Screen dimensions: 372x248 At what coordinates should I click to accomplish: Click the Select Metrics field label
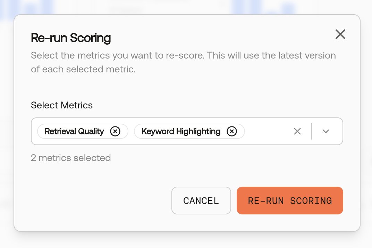pyautogui.click(x=62, y=105)
